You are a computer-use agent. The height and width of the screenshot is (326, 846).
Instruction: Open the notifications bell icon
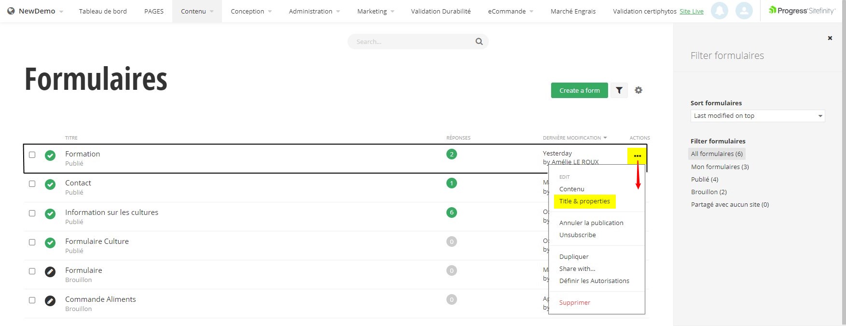tap(719, 11)
